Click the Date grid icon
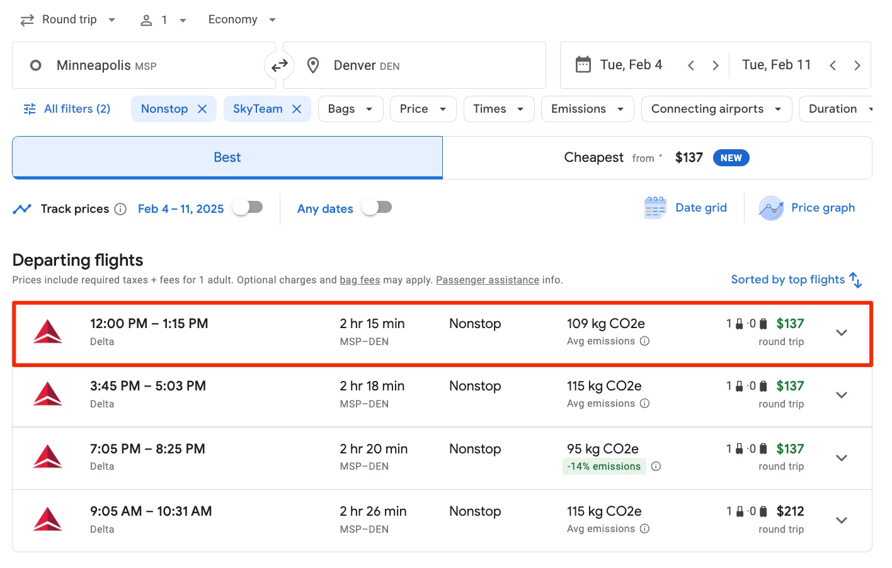Image resolution: width=892 pixels, height=568 pixels. coord(655,207)
